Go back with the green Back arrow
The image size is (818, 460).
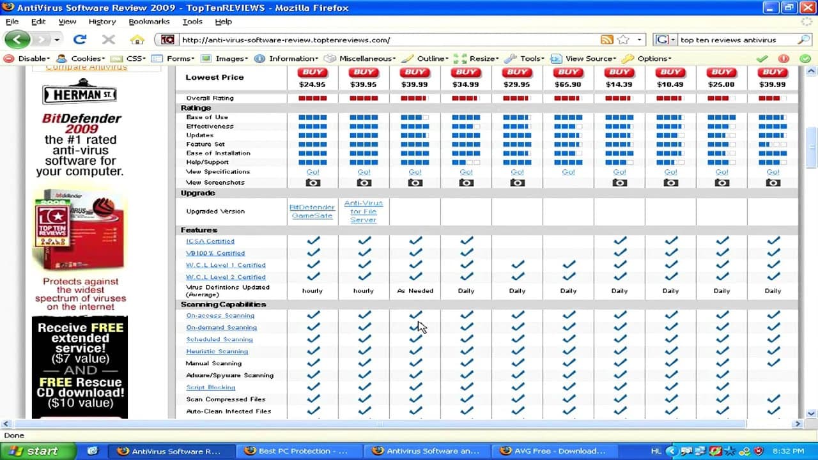[x=17, y=40]
